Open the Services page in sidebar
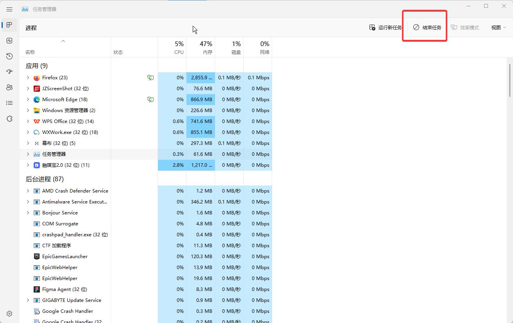Screen dimensions: 513x323 [9, 119]
